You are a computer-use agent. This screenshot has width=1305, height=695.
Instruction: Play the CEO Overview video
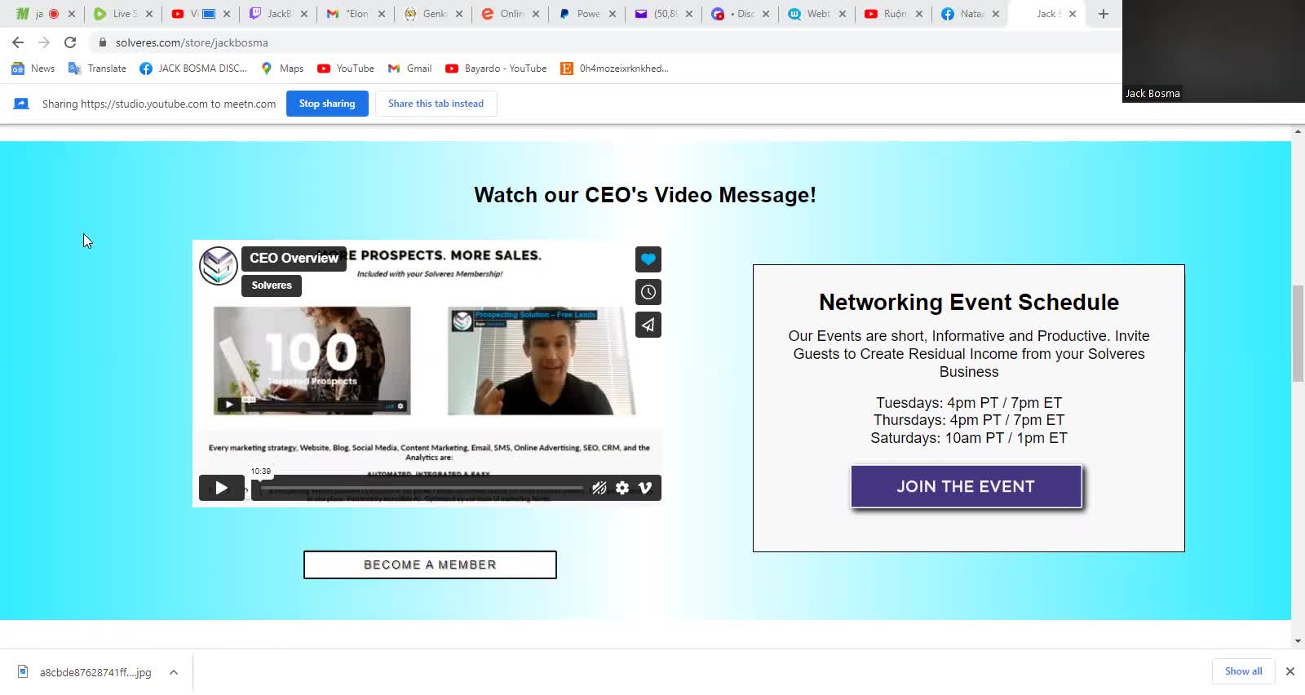point(221,488)
